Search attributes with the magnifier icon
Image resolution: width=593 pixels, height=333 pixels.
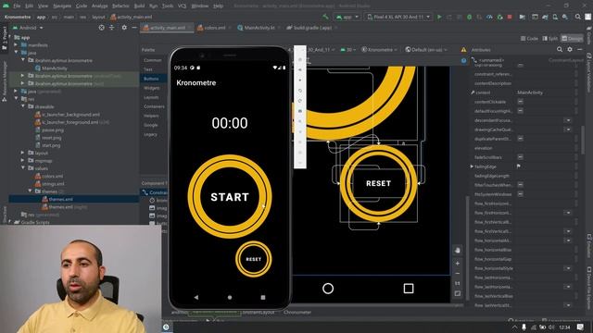[x=560, y=49]
